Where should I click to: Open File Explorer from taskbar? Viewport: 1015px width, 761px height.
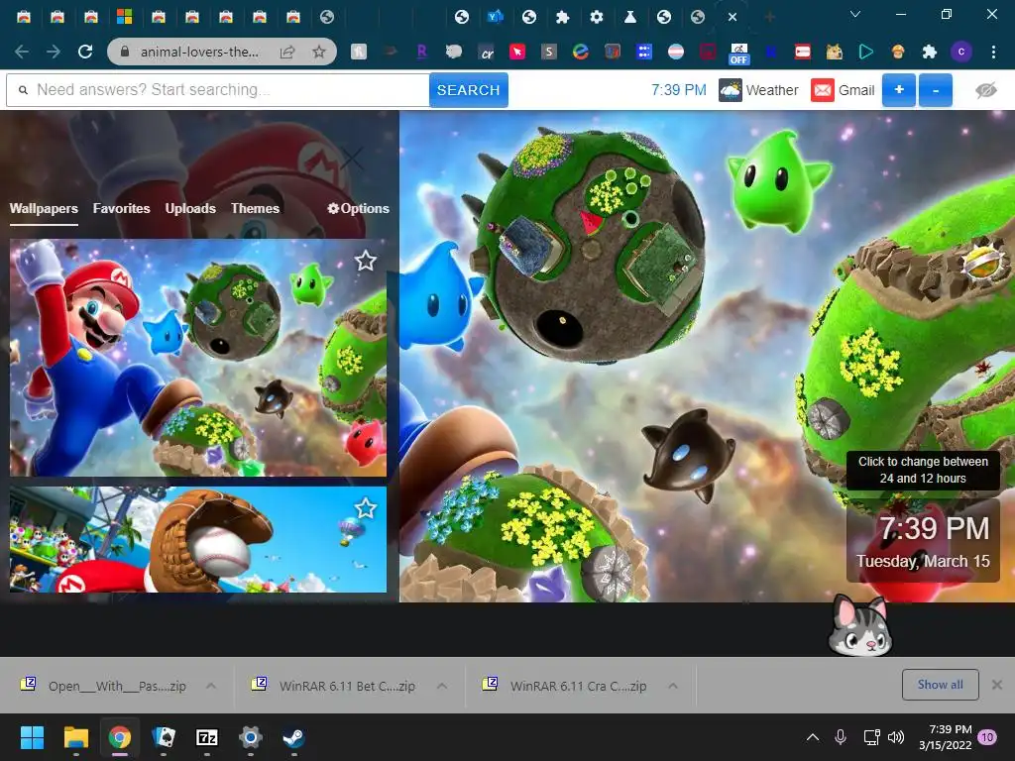click(x=75, y=737)
